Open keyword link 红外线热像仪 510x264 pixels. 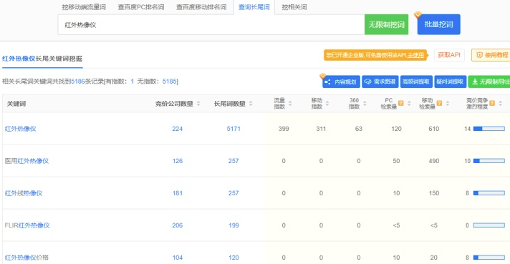coord(24,193)
